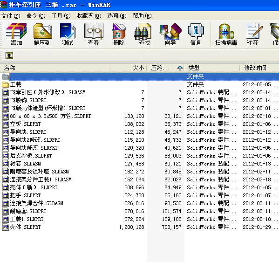The width and height of the screenshot is (279, 262).
Task: Open the 查看 (View) toolbar icon
Action: point(94,34)
